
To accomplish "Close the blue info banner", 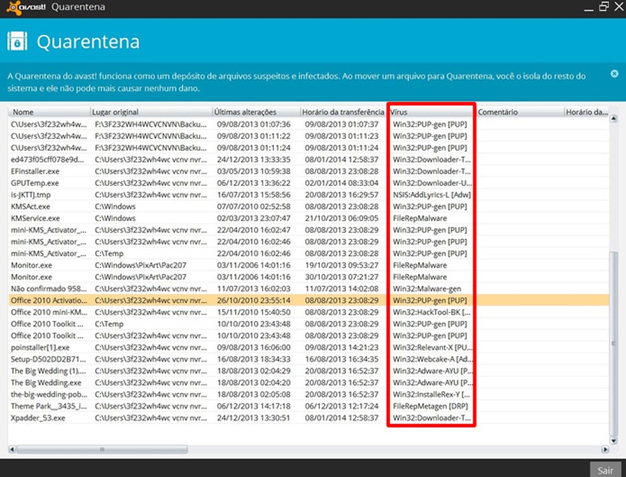I will [615, 73].
